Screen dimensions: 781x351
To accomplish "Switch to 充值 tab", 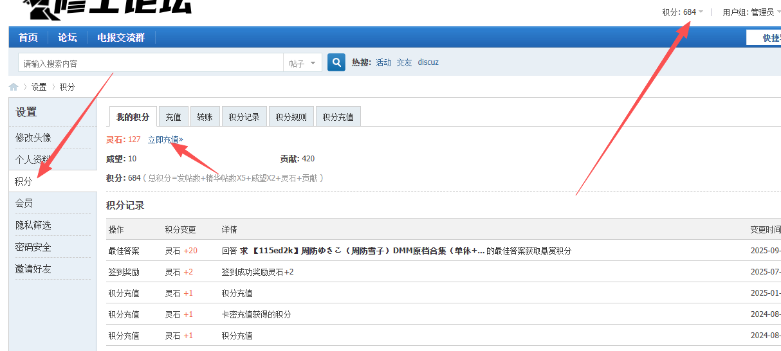I will pos(173,117).
